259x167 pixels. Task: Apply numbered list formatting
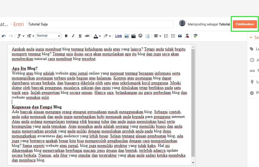point(166,36)
